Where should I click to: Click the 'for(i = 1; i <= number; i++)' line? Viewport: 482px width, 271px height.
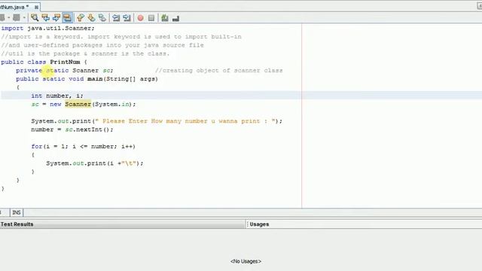pyautogui.click(x=83, y=147)
